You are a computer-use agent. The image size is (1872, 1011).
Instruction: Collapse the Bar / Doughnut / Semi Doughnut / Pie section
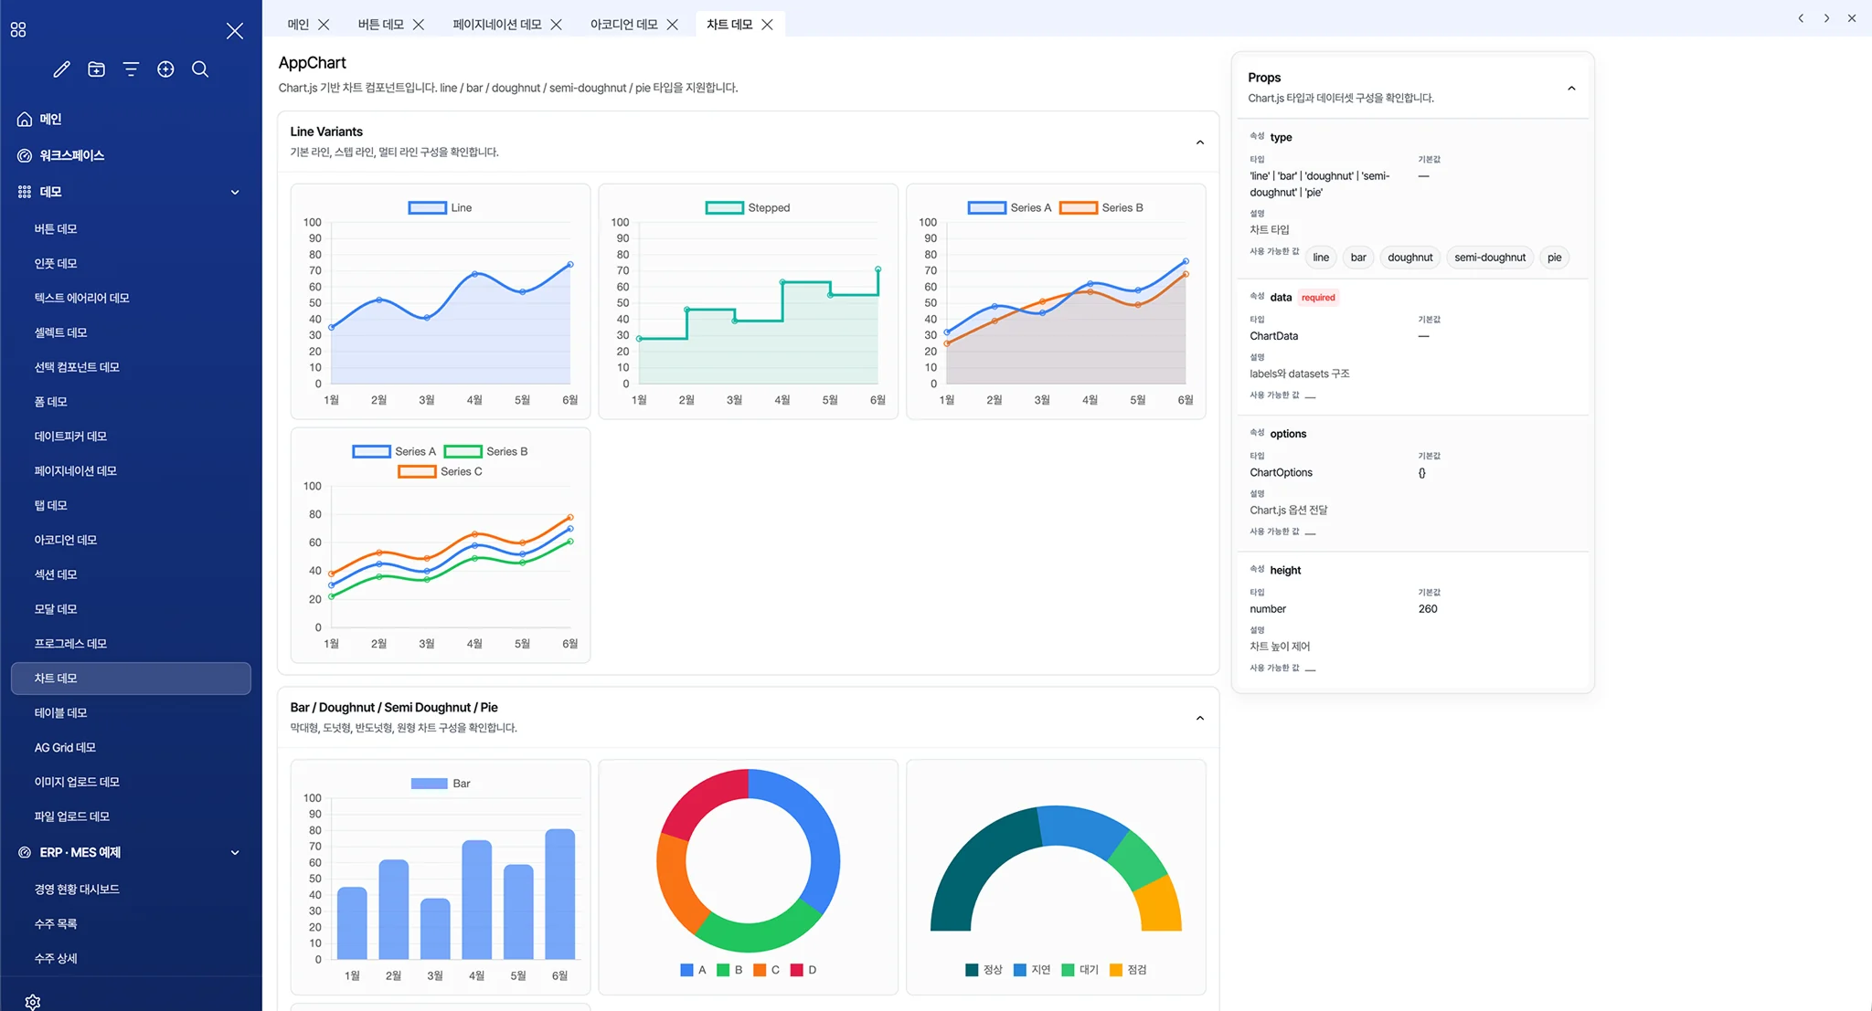pyautogui.click(x=1200, y=719)
